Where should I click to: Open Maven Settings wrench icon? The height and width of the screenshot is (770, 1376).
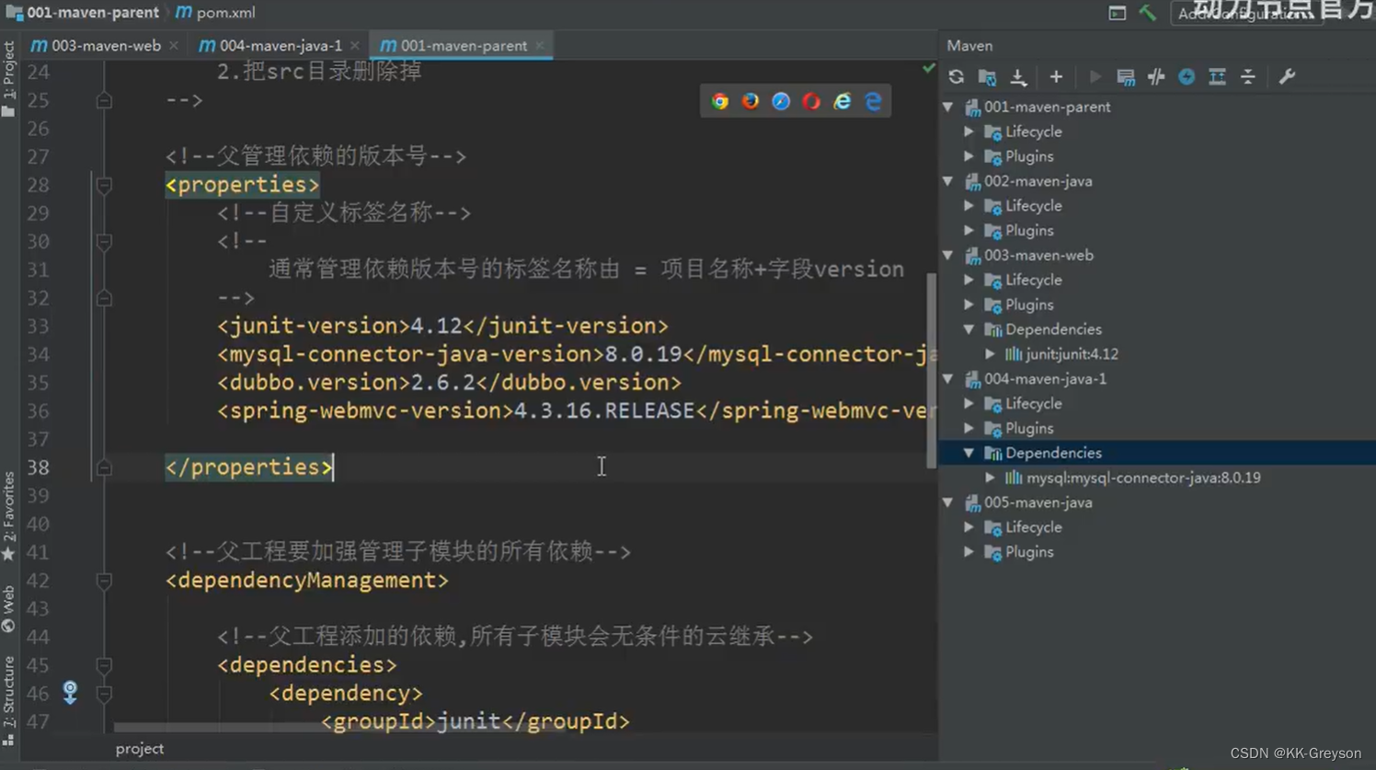pyautogui.click(x=1287, y=77)
